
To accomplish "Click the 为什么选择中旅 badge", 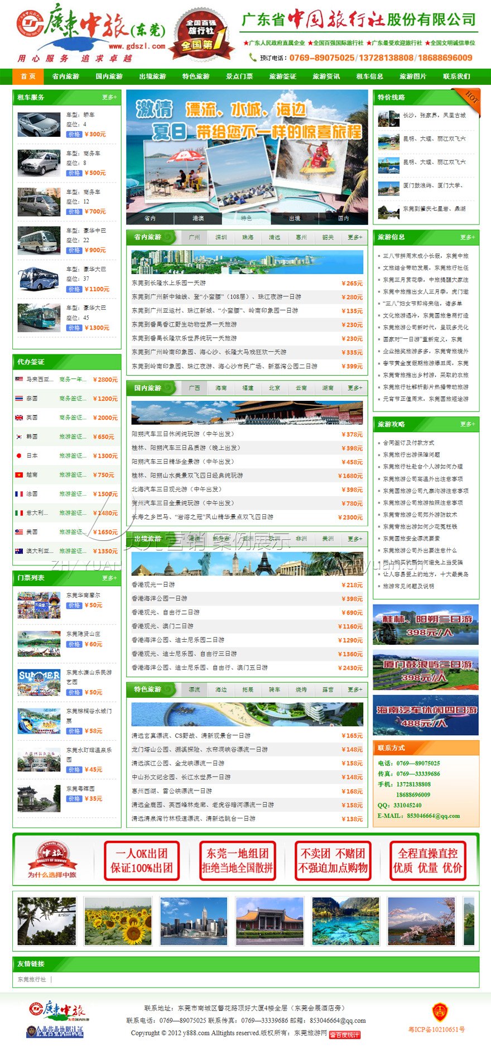I will coord(52,860).
